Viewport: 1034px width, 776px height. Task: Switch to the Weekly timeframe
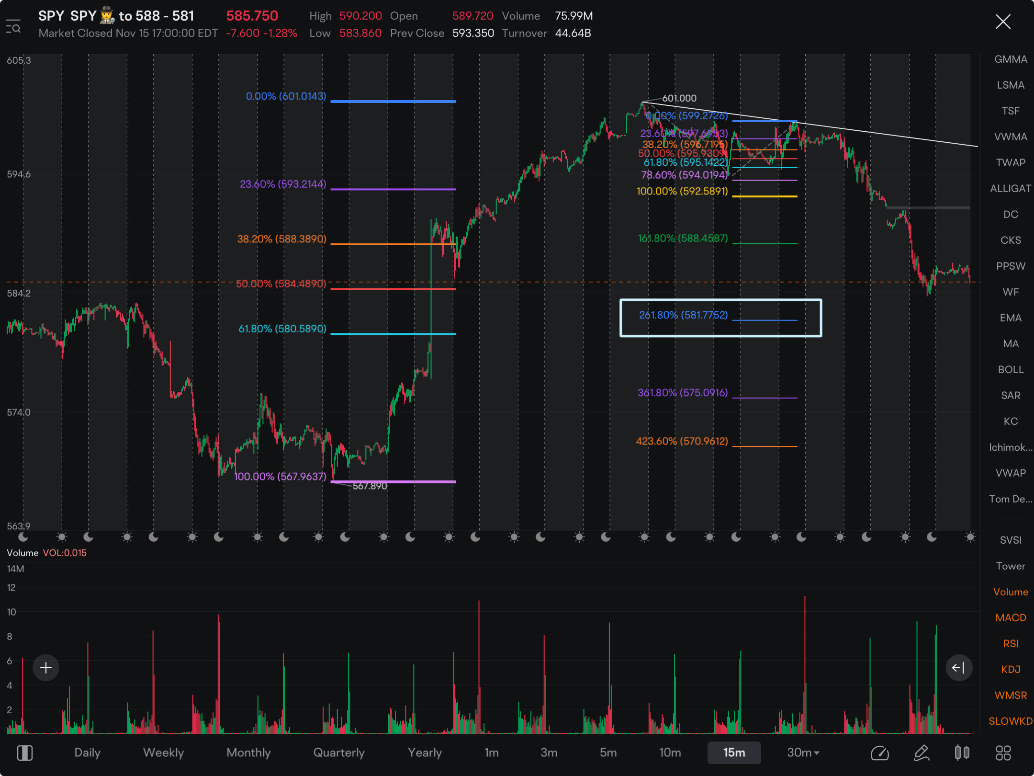point(163,753)
